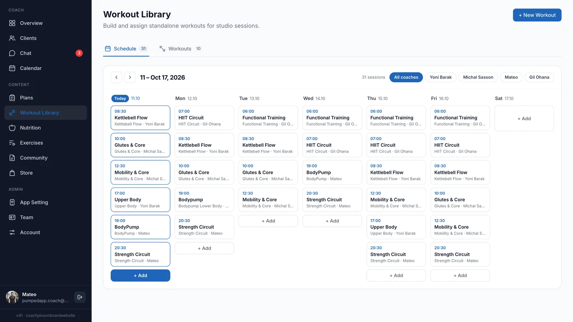
Task: Open the Nutrition apple icon
Action: pos(12,128)
